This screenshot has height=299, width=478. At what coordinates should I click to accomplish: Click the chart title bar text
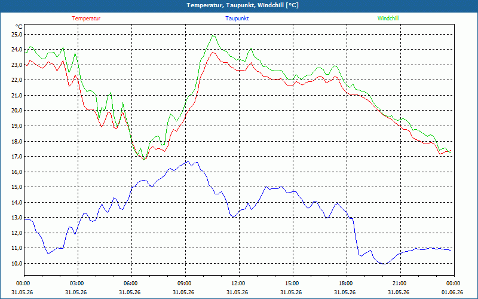pyautogui.click(x=243, y=5)
